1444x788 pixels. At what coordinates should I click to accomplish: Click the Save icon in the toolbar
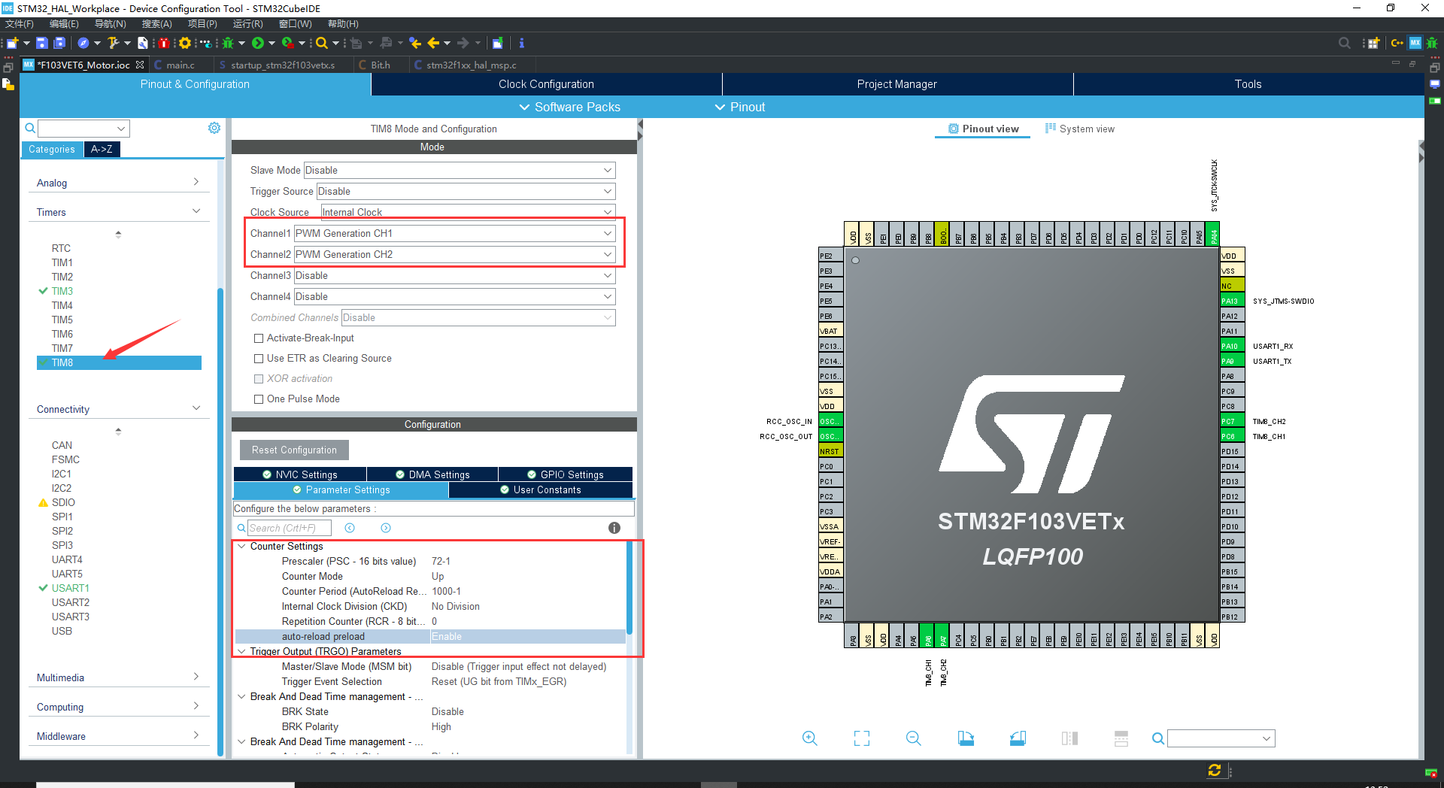point(42,43)
